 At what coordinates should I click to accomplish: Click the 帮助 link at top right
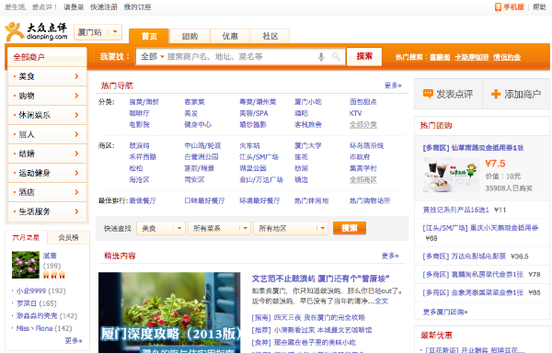(x=539, y=7)
